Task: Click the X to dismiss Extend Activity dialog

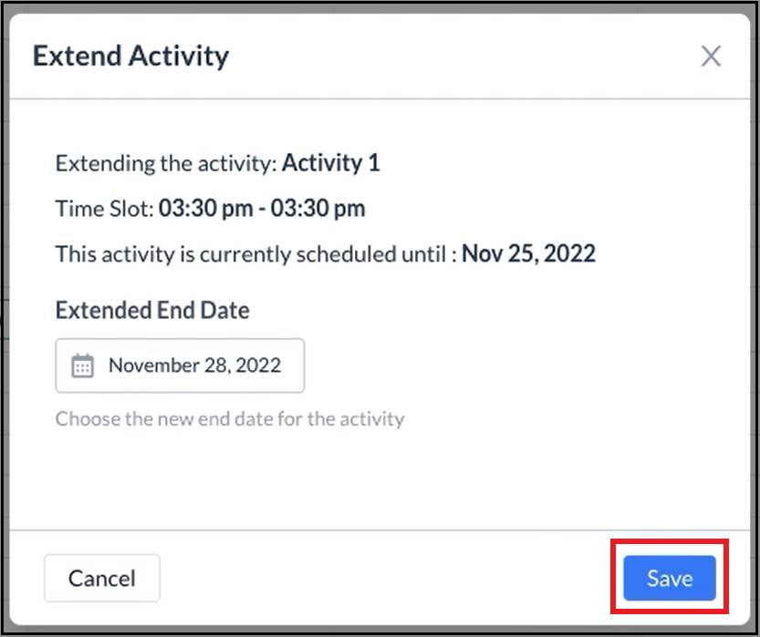Action: click(711, 56)
